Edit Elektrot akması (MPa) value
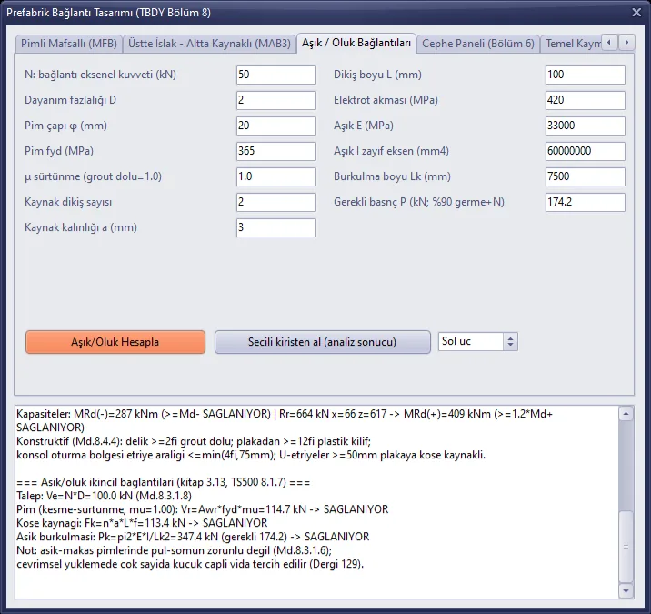651x614 pixels. point(585,100)
